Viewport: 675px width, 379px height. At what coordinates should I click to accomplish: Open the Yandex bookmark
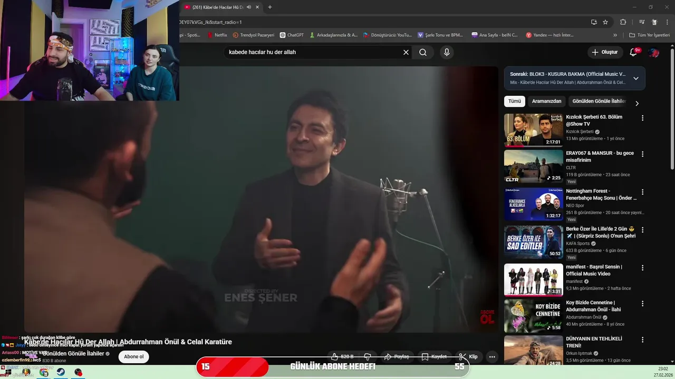549,35
